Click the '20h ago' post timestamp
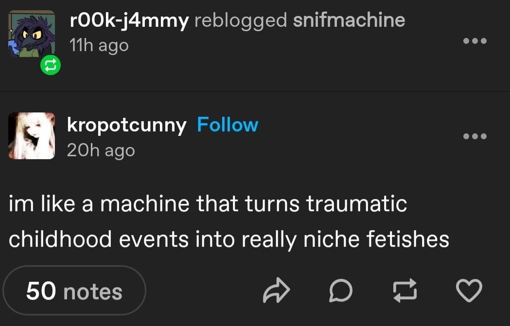The height and width of the screenshot is (326, 510). pyautogui.click(x=101, y=150)
